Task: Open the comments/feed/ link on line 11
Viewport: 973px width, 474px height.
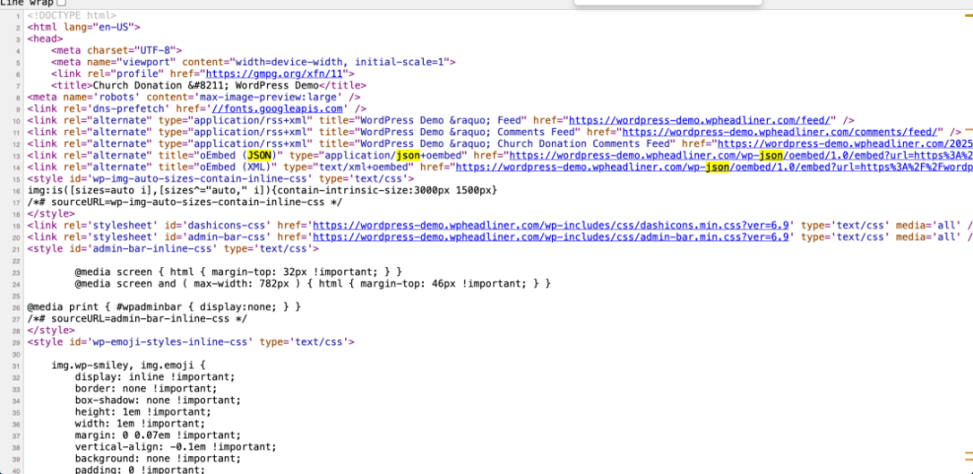Action: pos(781,132)
